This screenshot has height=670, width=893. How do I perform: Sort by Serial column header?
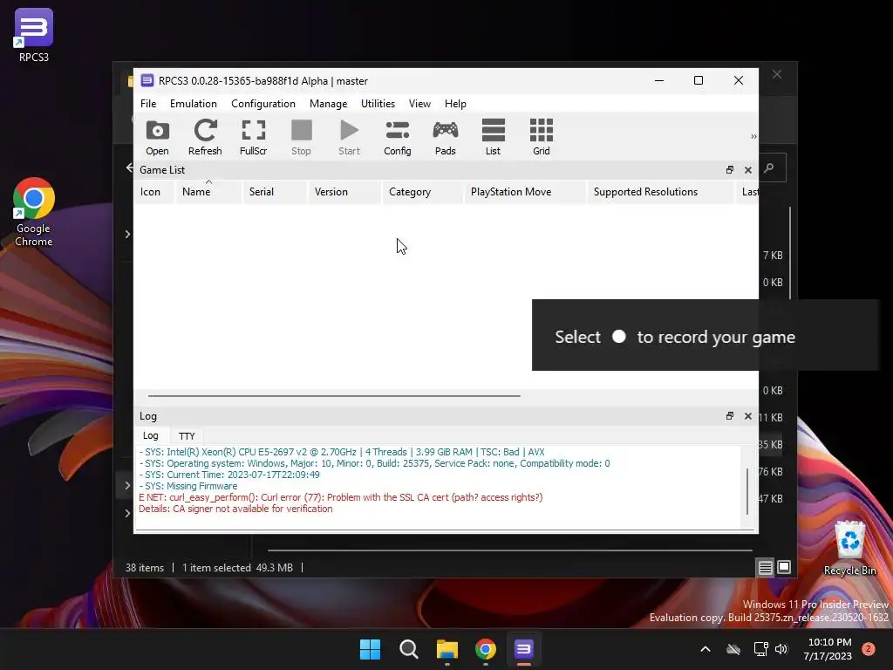click(275, 192)
